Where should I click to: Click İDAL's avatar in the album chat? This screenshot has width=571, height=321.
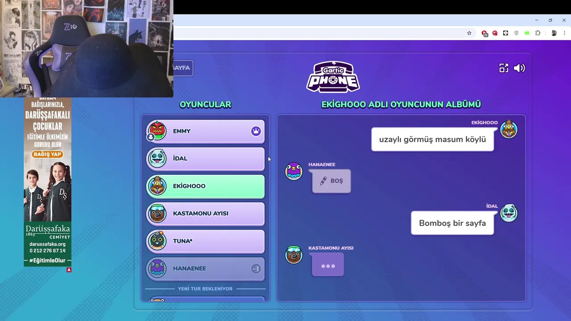509,213
